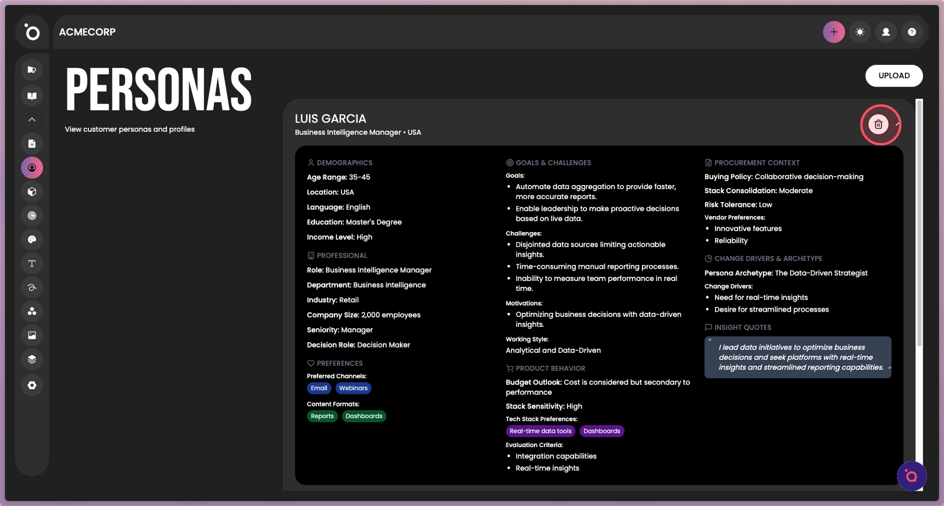Select the document icon in sidebar
The width and height of the screenshot is (944, 506).
point(32,144)
